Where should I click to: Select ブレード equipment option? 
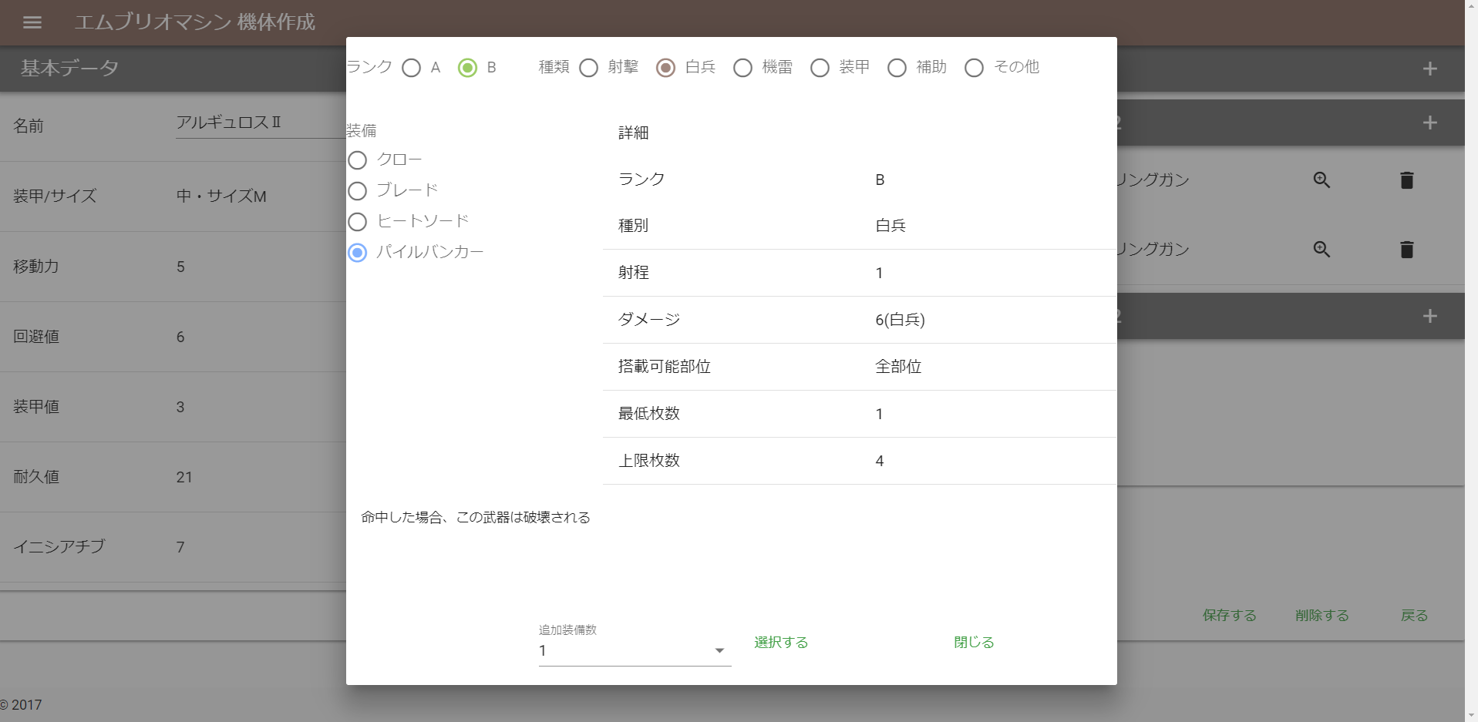(357, 191)
